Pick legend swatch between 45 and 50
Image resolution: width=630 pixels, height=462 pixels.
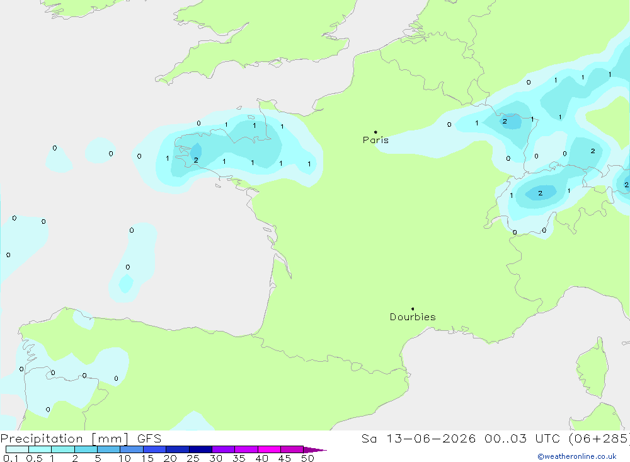coord(292,449)
